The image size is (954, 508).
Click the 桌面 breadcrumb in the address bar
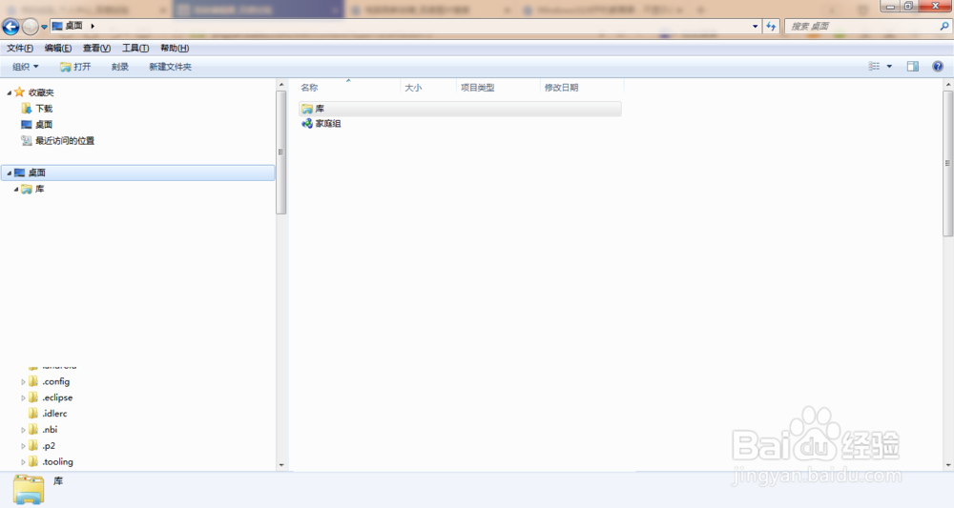tap(73, 26)
